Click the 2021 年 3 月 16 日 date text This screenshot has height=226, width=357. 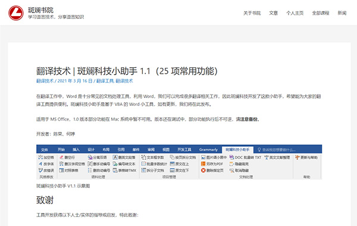coord(75,81)
